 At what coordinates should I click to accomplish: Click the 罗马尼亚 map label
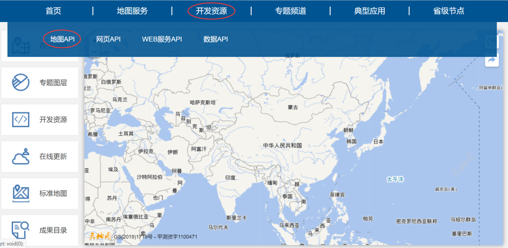coord(101,110)
